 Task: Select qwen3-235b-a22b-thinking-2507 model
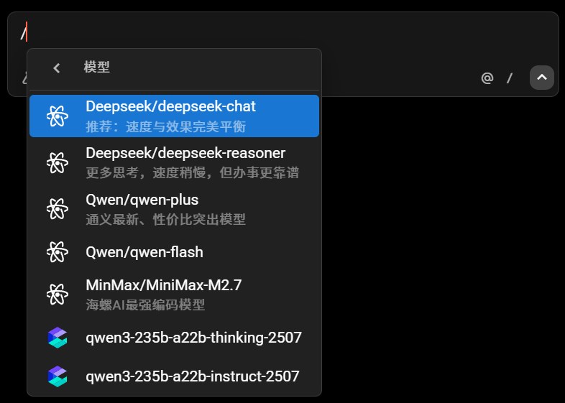click(x=174, y=338)
